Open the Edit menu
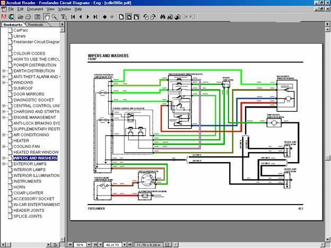Screen dimensions: 331x248 [20, 9]
